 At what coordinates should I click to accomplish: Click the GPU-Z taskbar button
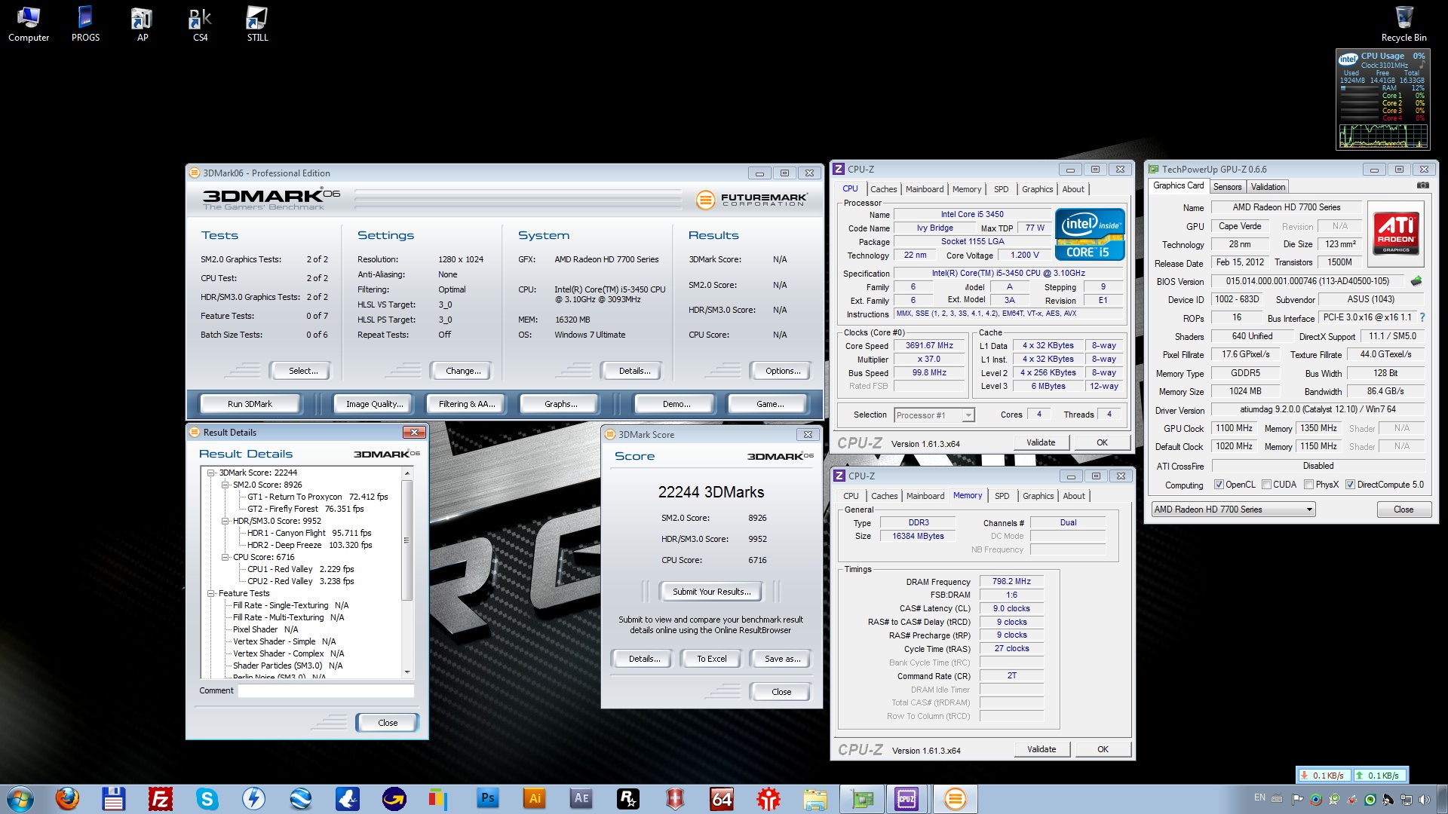click(862, 798)
